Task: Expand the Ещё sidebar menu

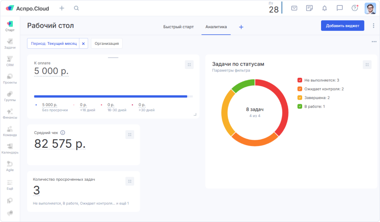Action: point(10,184)
